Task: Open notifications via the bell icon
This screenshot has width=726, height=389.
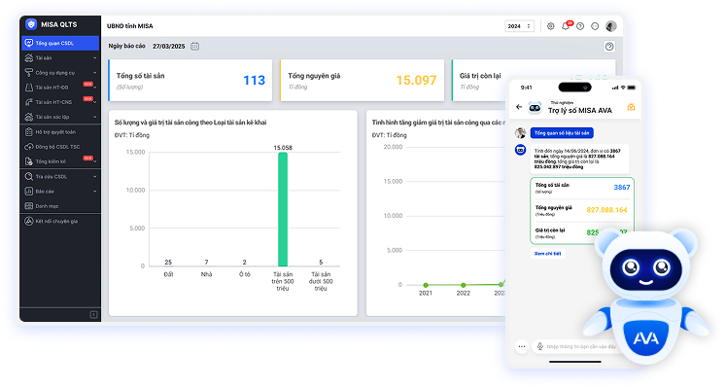Action: [x=566, y=26]
